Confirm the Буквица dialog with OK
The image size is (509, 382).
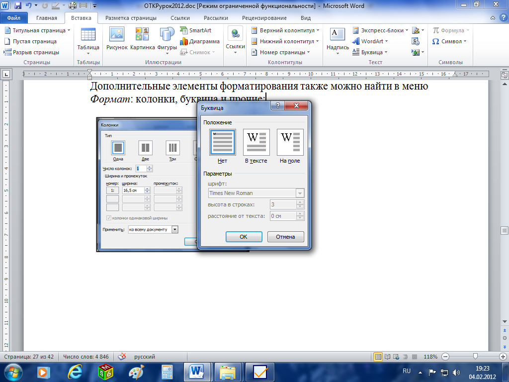coord(244,237)
